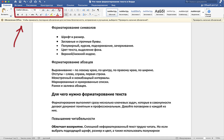The image size is (224, 140).
Task: Open paste options dropdown arrow
Action: 7,11
